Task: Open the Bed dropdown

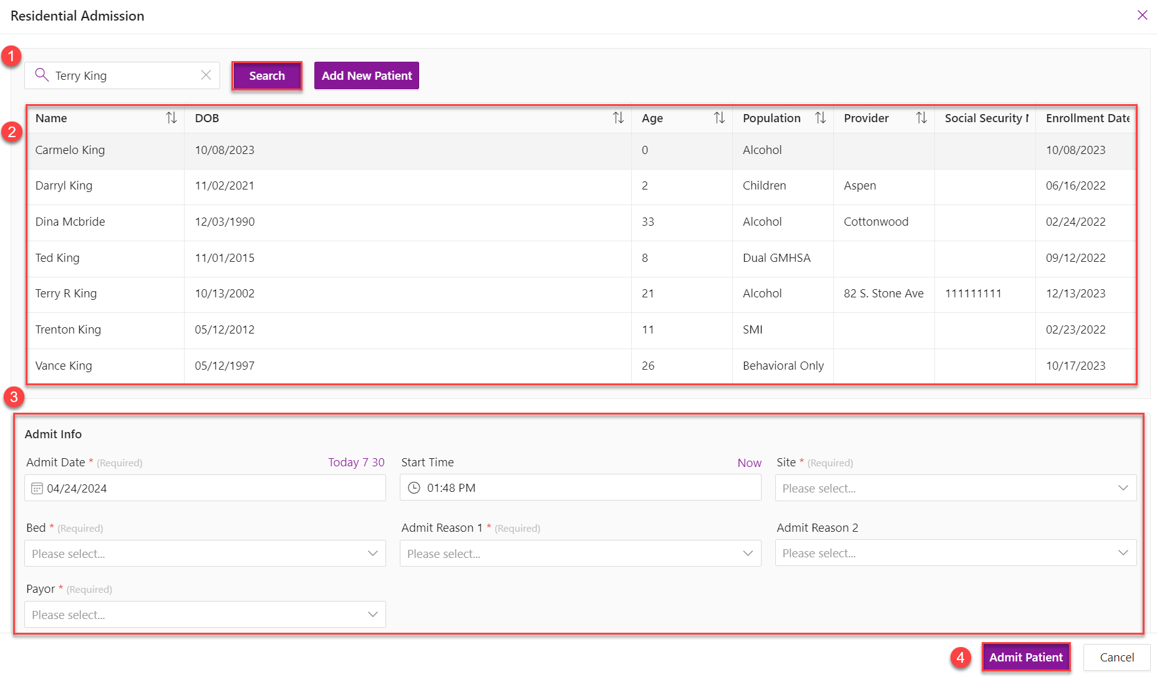Action: pos(205,554)
